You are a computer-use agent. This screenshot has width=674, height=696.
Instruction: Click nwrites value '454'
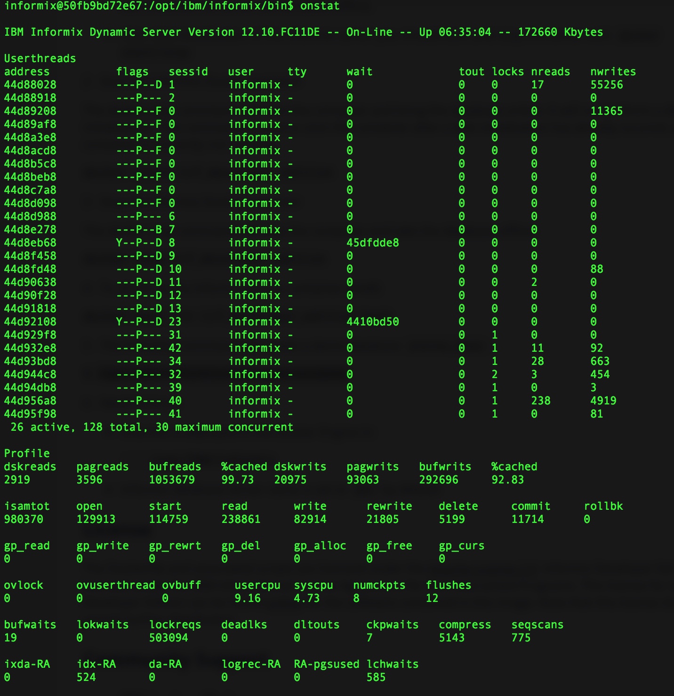click(x=600, y=374)
